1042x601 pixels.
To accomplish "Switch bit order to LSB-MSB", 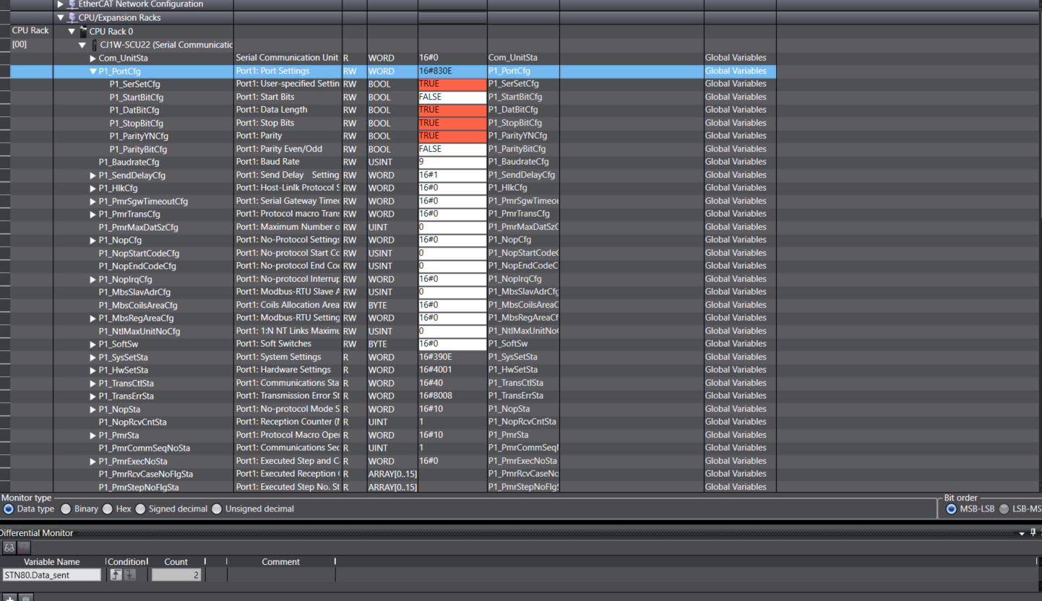I will (x=1004, y=509).
